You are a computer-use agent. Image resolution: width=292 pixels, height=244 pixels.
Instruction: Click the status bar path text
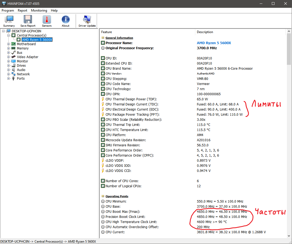tap(48, 241)
